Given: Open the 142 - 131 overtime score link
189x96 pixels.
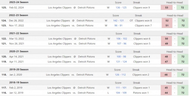Looking at the screenshot, I should click(118, 21).
